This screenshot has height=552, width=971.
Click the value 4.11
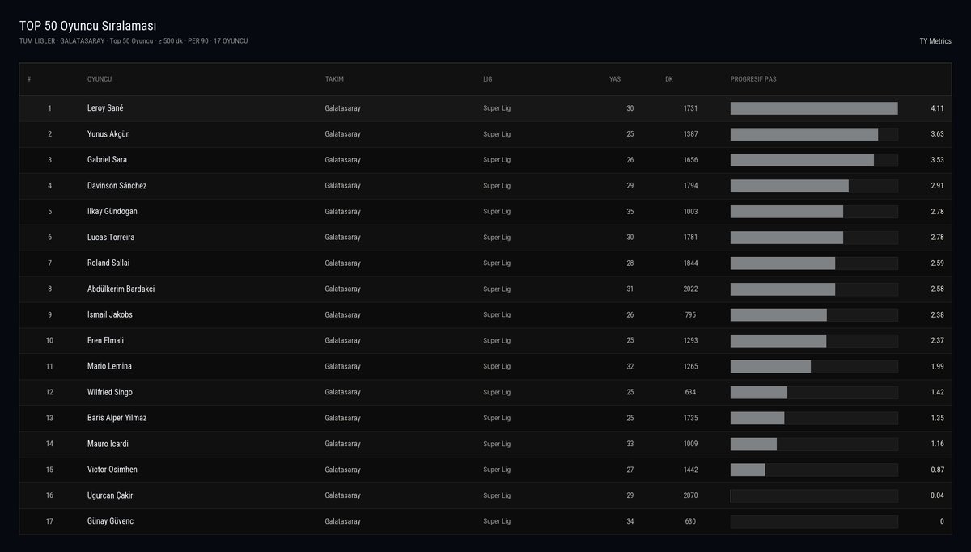pos(937,108)
